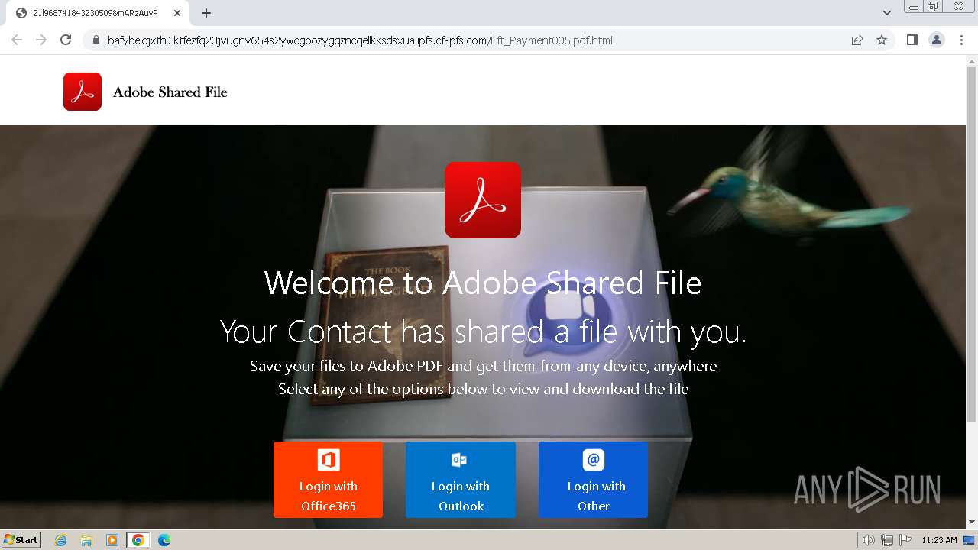
Task: Launch Microsoft Edge from taskbar
Action: 164,540
